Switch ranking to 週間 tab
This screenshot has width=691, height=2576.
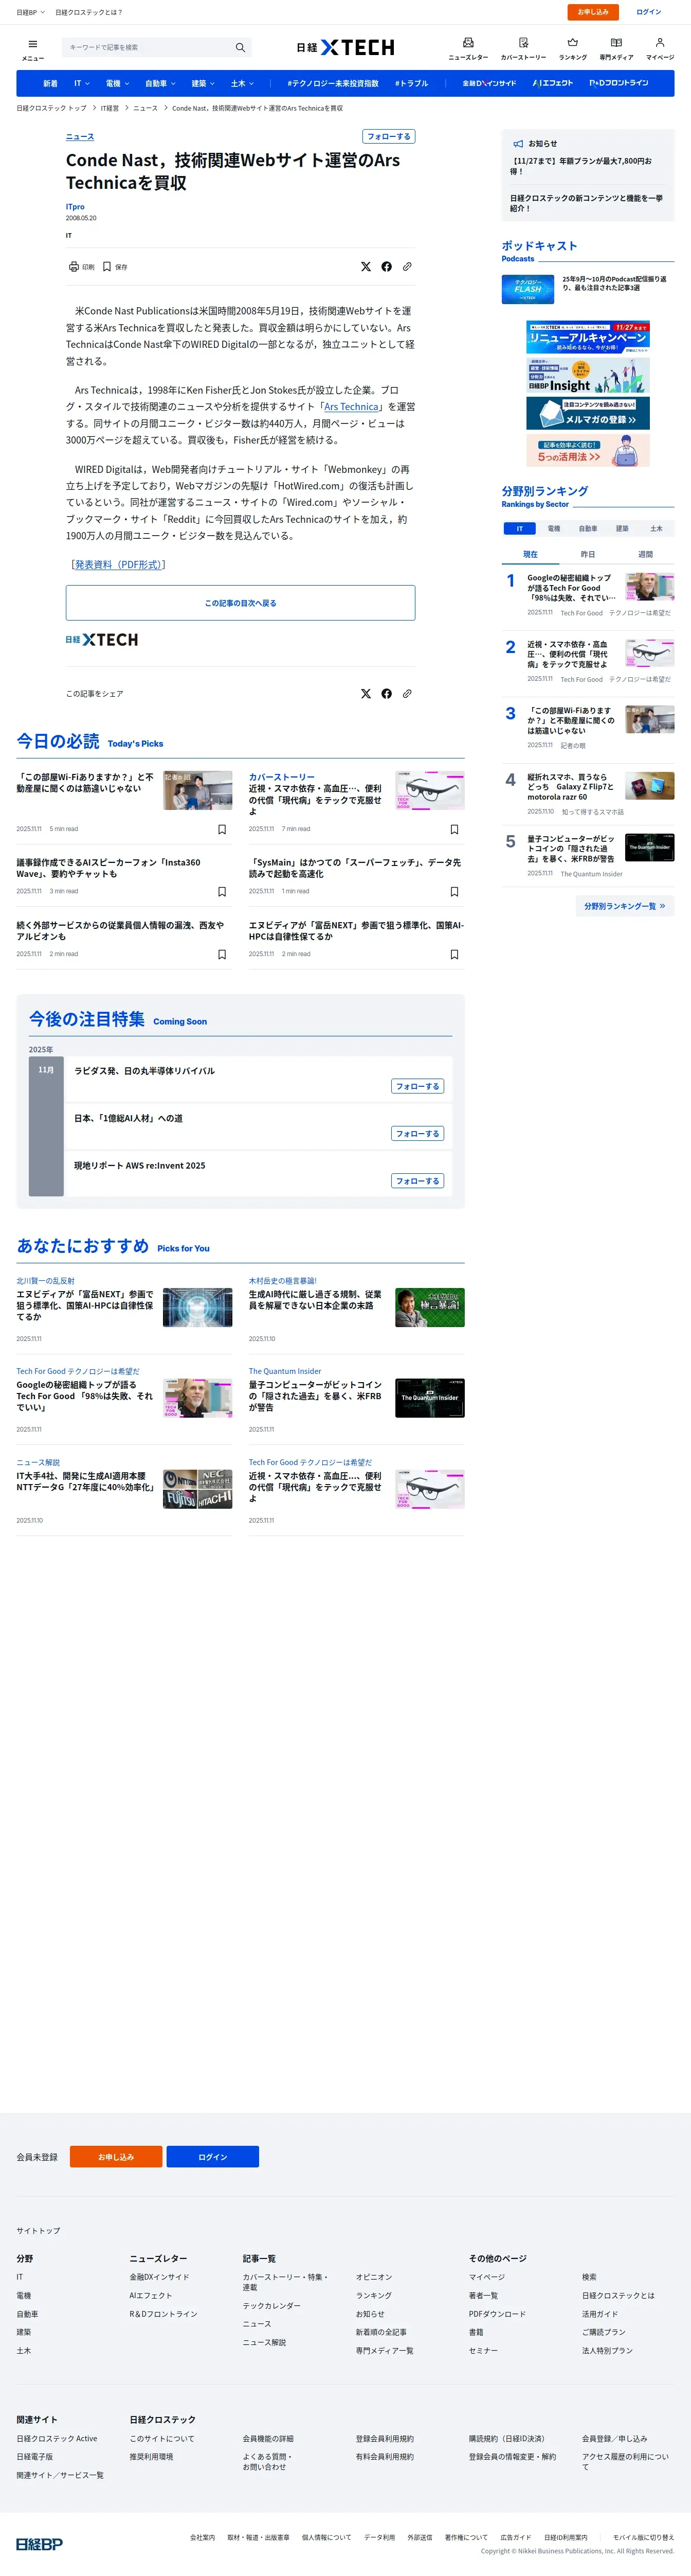[645, 554]
